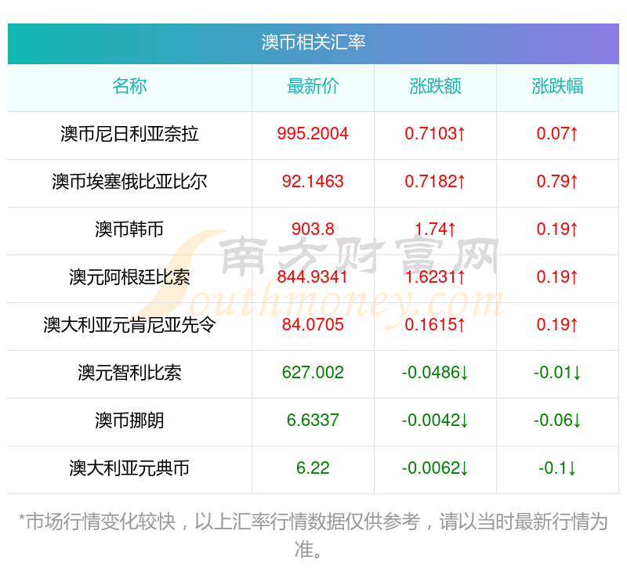The image size is (627, 574).
Task: Click the change value 0.7182↑
Action: 435,182
